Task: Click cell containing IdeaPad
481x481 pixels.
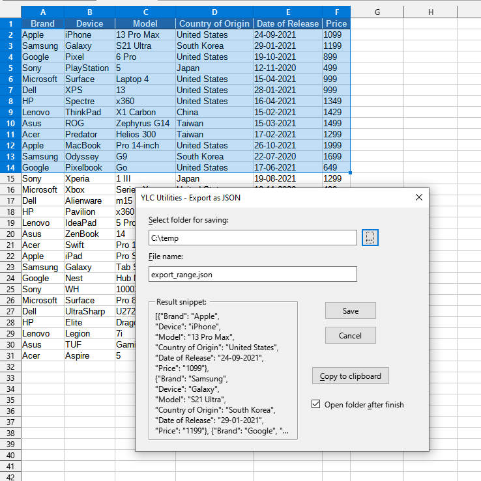Action: coord(89,223)
